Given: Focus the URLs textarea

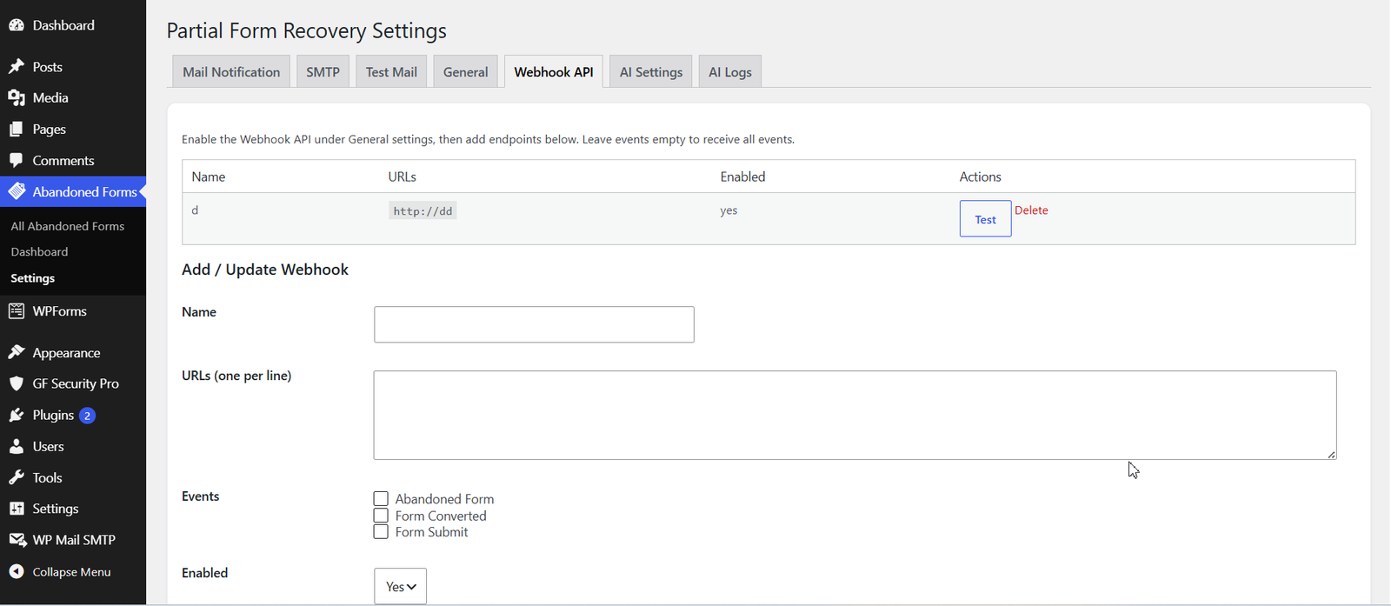Looking at the screenshot, I should coord(855,415).
